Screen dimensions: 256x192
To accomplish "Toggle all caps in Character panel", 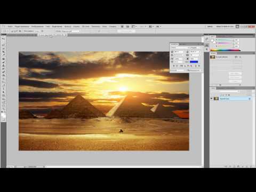I will coord(181,66).
